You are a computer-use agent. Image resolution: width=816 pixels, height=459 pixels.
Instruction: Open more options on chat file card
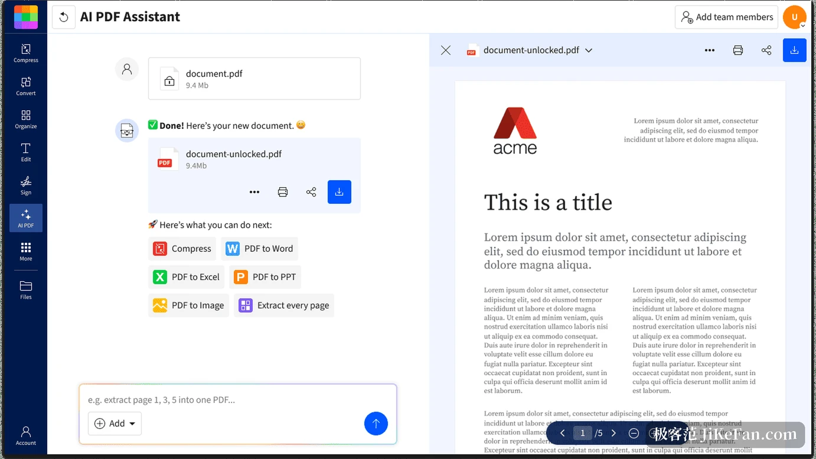(254, 192)
